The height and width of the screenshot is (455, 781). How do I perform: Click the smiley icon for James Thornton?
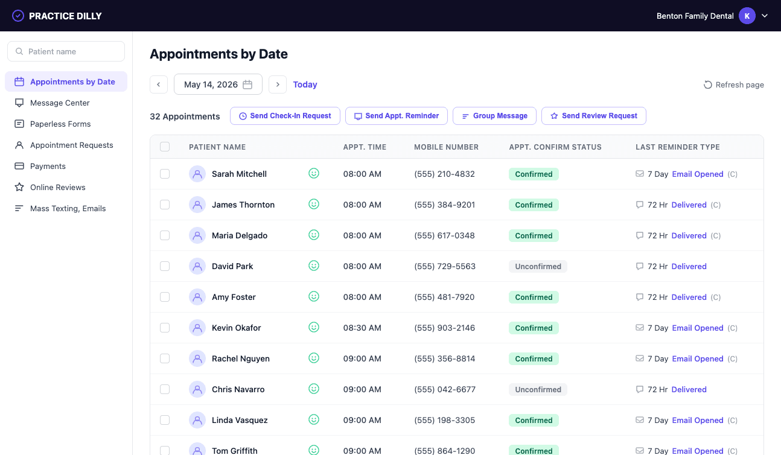click(x=314, y=204)
